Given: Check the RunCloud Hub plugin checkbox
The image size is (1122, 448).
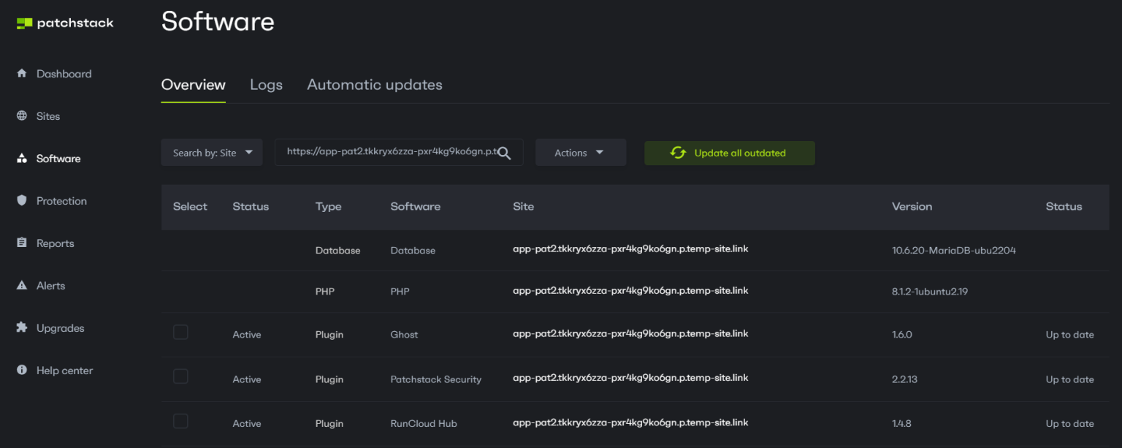Looking at the screenshot, I should [180, 421].
